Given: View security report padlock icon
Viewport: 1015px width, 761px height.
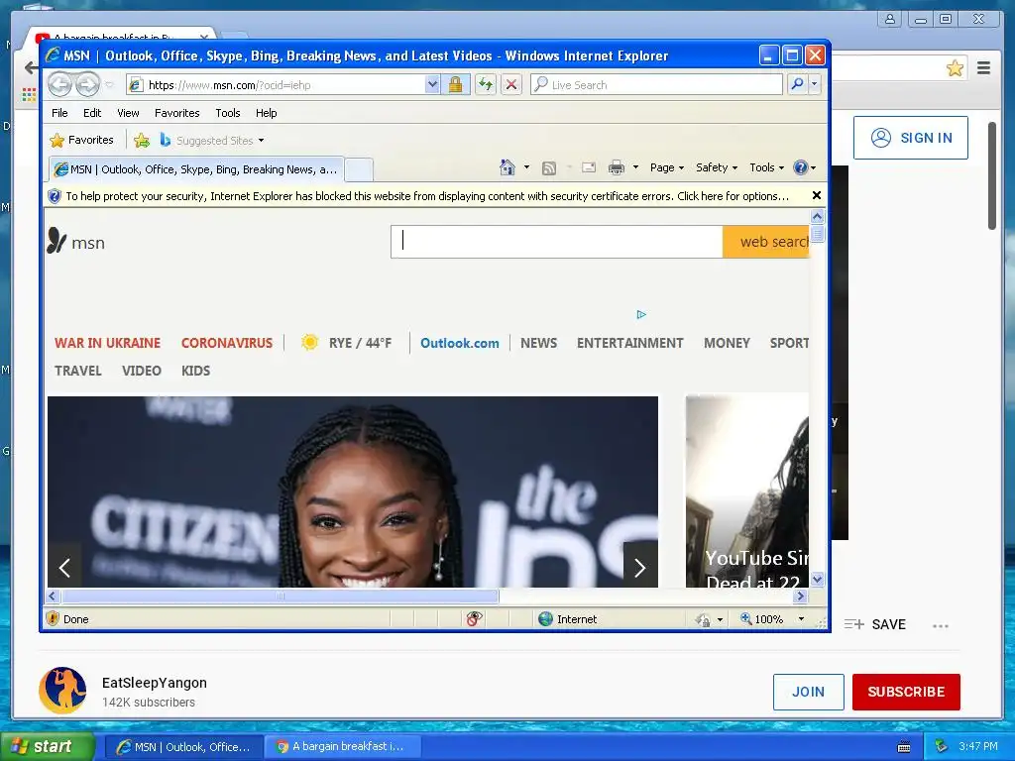Looking at the screenshot, I should click(x=456, y=85).
